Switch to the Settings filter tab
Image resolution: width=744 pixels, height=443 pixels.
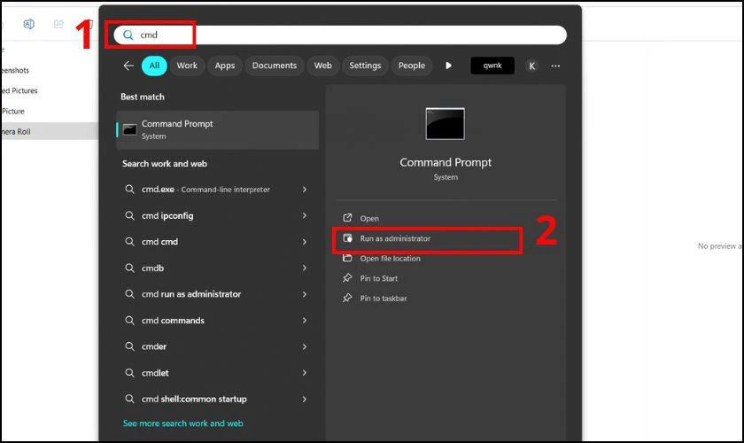(365, 66)
